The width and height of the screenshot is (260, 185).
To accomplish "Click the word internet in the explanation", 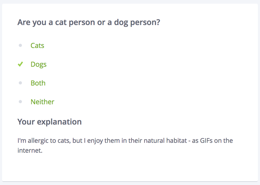I will pyautogui.click(x=30, y=150).
